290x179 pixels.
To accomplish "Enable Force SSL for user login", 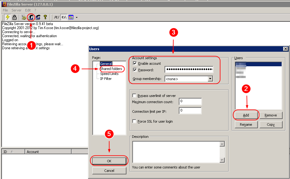I will pos(134,121).
